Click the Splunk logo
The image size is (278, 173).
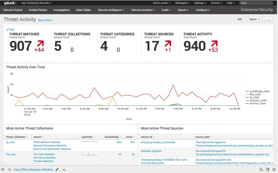point(10,3)
